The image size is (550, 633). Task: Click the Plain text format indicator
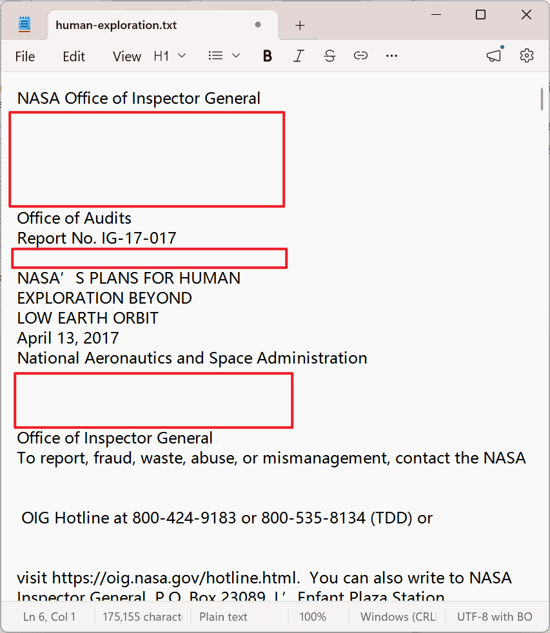223,617
